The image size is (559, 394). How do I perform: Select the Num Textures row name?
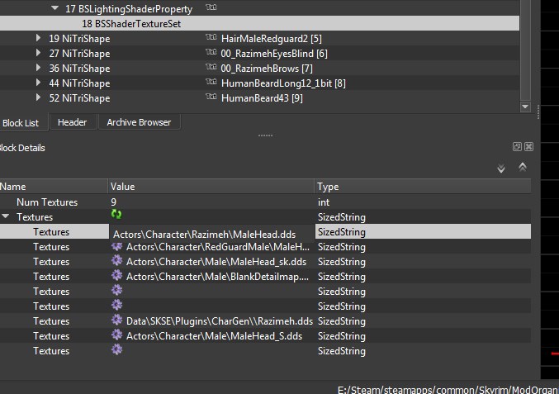tap(47, 202)
